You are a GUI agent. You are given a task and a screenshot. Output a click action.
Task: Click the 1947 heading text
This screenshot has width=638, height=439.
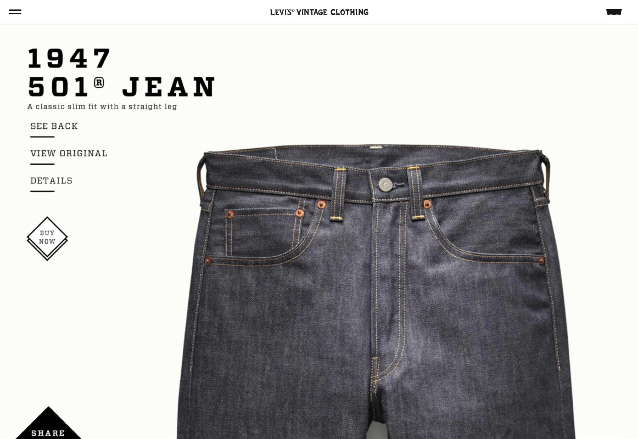click(x=69, y=58)
